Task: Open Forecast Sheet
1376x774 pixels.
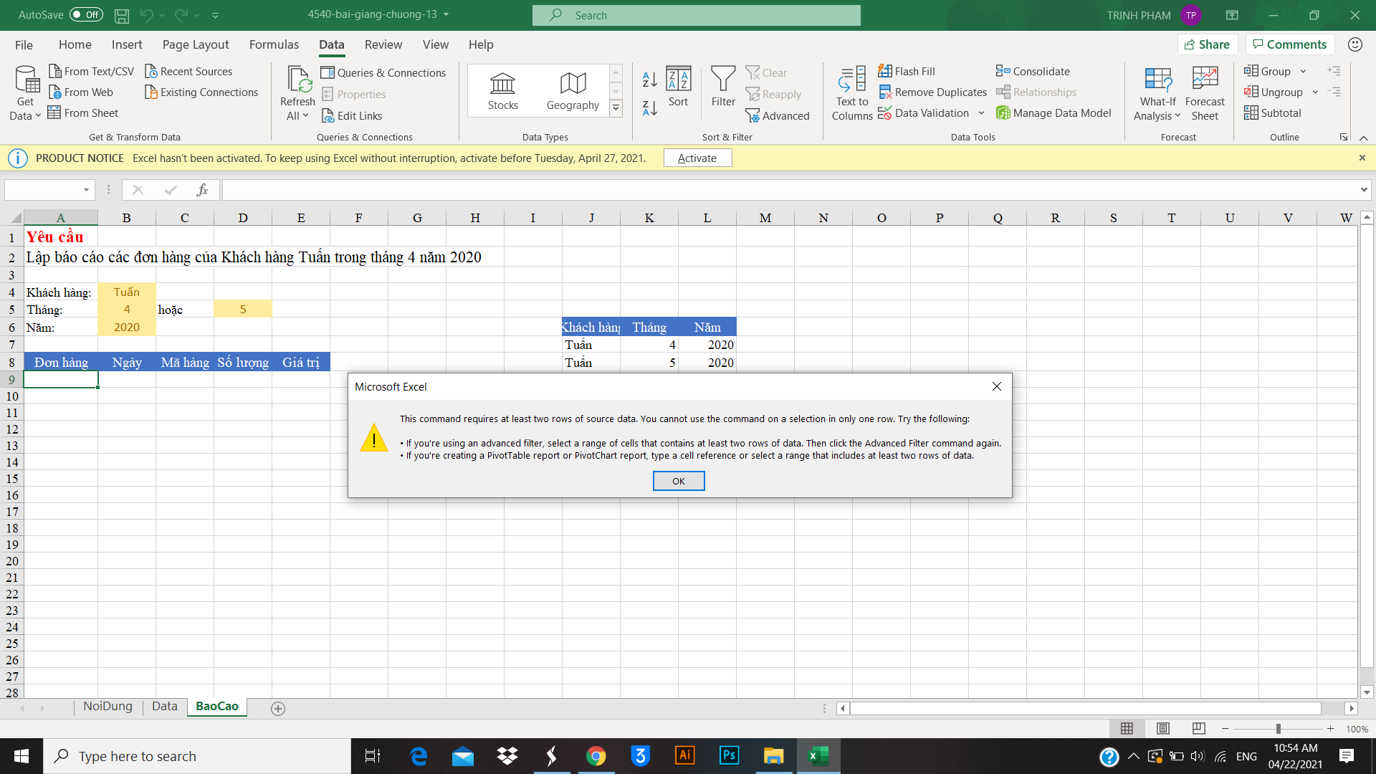Action: click(x=1205, y=92)
